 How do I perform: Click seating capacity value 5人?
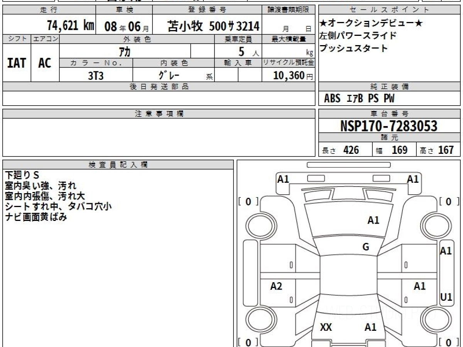248,52
